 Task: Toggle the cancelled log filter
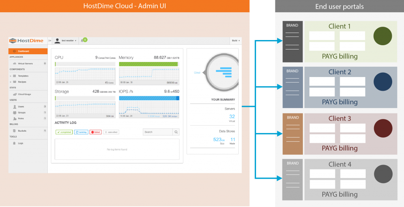coord(111,132)
